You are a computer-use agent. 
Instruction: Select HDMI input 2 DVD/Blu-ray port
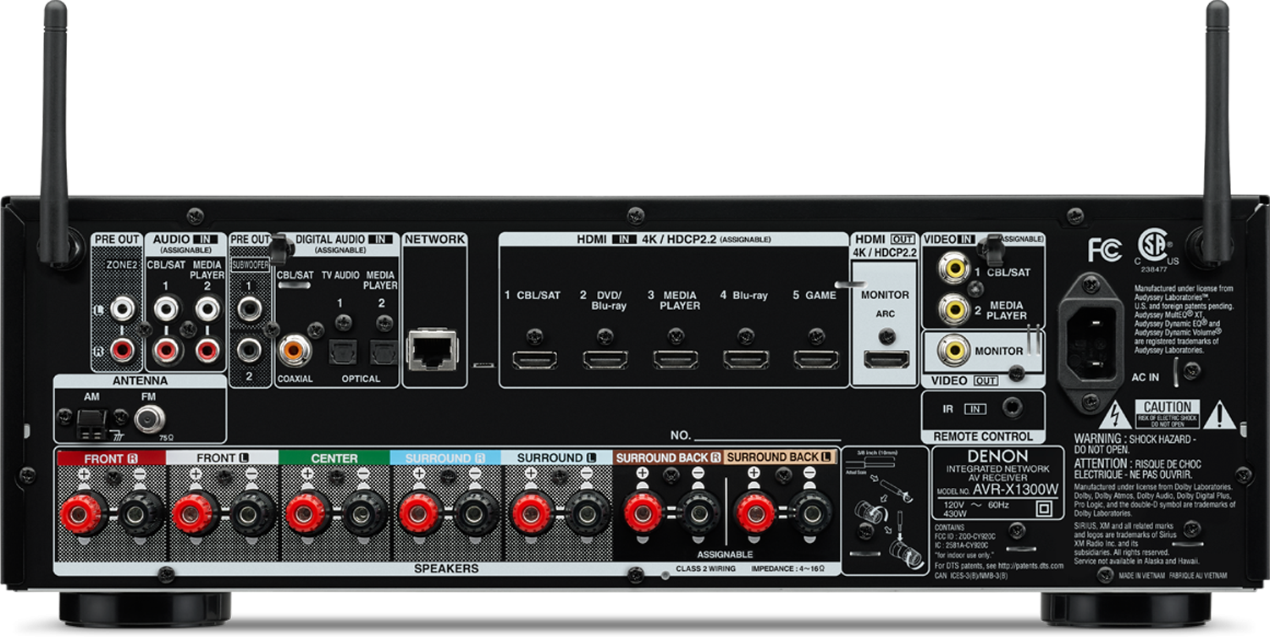pyautogui.click(x=605, y=358)
